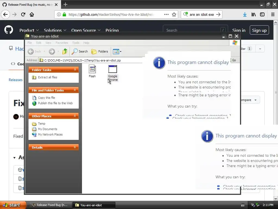278x209 pixels.
Task: Click Explorer address bar path field
Action: [90, 60]
